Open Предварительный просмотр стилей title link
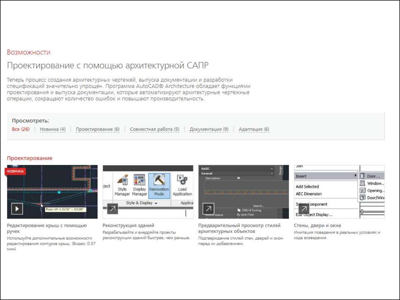The image size is (400, 300). [x=239, y=228]
